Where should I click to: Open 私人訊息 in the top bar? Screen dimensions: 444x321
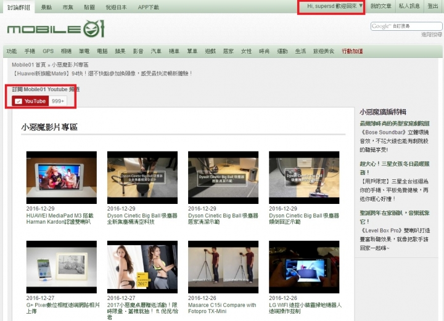(x=409, y=6)
